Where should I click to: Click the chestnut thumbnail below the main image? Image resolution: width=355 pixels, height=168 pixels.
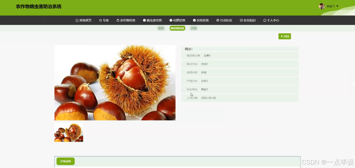[x=68, y=132]
